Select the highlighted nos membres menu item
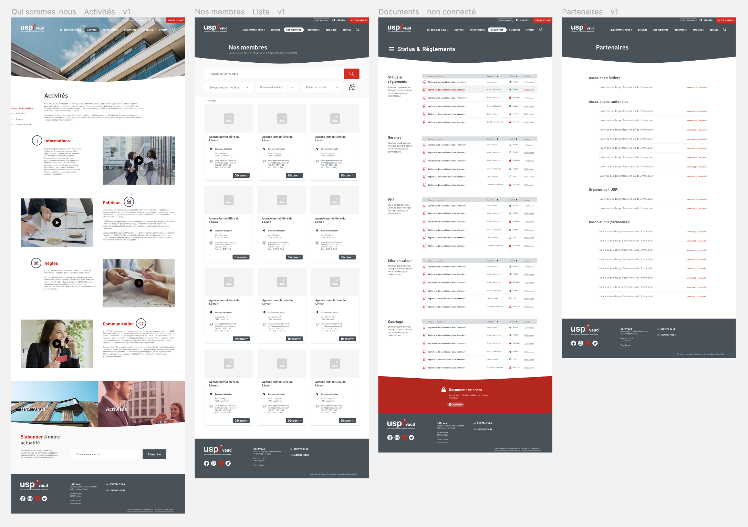Viewport: 748px width, 527px height. click(x=293, y=30)
